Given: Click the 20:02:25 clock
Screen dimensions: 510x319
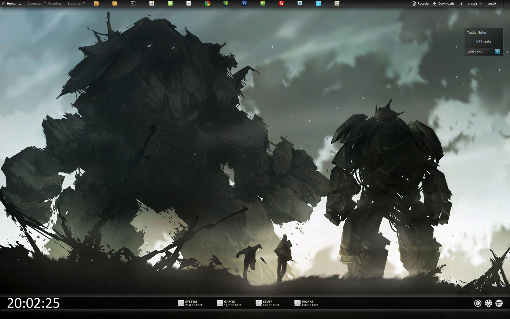Looking at the screenshot, I should pyautogui.click(x=33, y=303).
